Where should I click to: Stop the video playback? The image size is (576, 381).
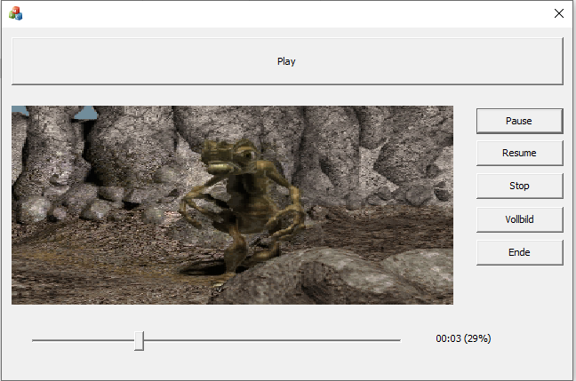pyautogui.click(x=519, y=187)
